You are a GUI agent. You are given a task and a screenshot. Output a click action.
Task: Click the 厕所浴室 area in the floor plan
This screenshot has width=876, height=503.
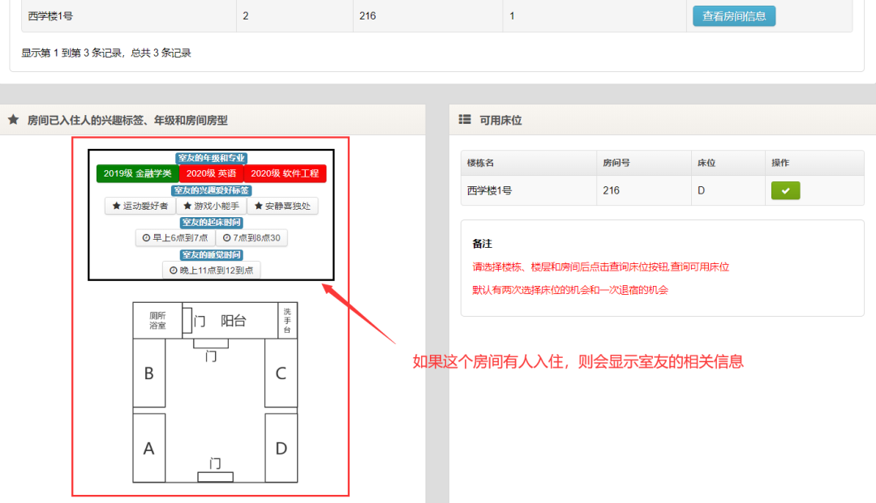[157, 321]
